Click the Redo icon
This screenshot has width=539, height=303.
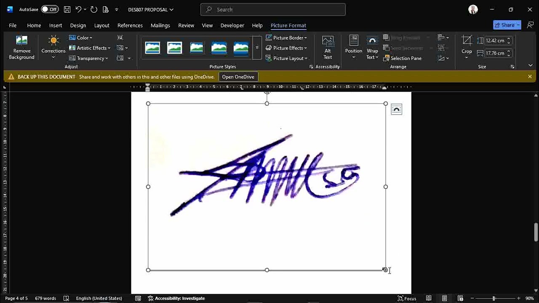94,9
